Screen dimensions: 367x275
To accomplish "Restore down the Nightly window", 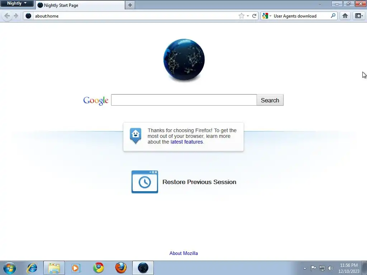I will coord(348,4).
